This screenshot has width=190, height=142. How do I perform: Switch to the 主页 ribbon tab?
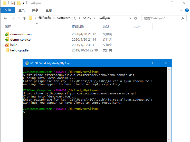click(x=22, y=10)
